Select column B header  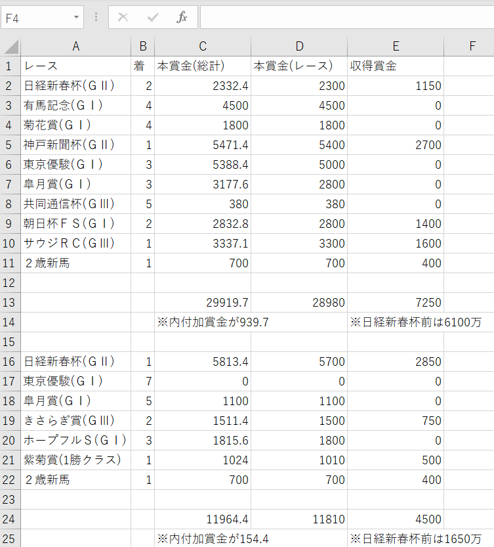(142, 46)
